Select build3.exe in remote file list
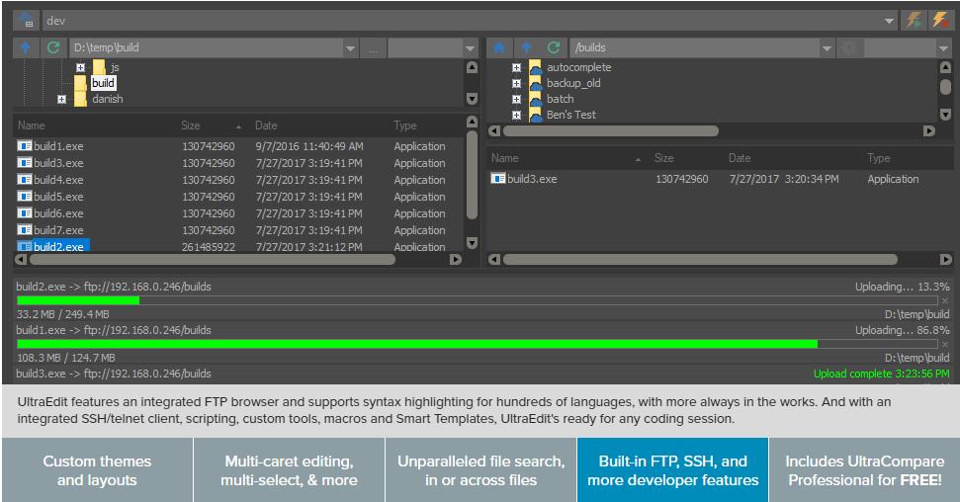 [532, 180]
